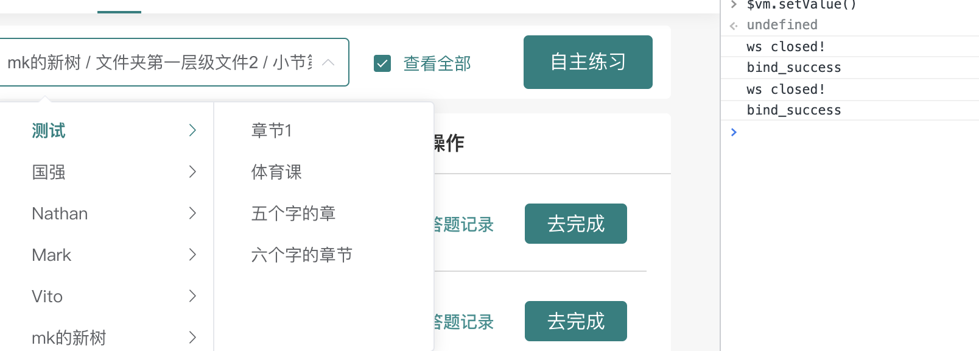Select 体育课 in the chapter list

click(x=276, y=172)
